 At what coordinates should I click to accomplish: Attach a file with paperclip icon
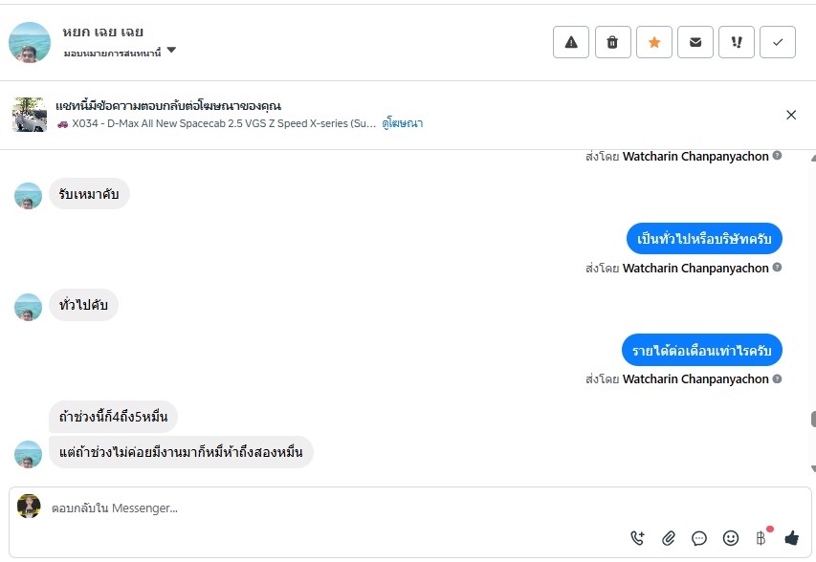669,538
